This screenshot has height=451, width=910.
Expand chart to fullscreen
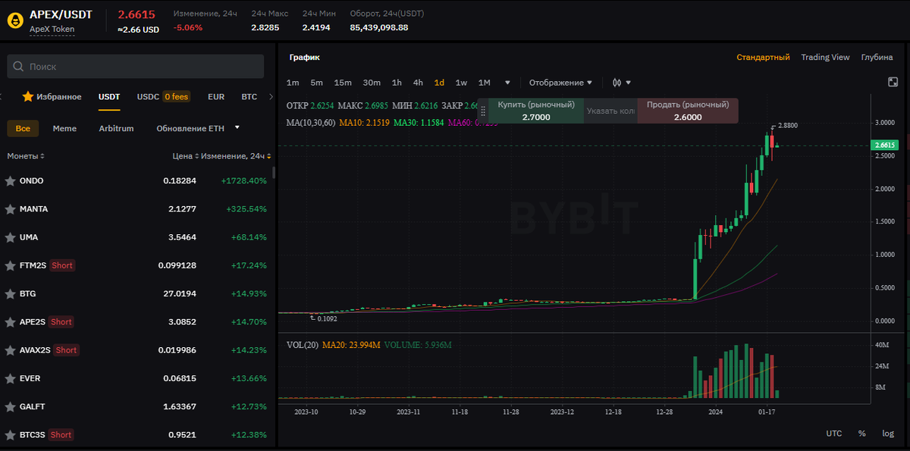point(893,82)
